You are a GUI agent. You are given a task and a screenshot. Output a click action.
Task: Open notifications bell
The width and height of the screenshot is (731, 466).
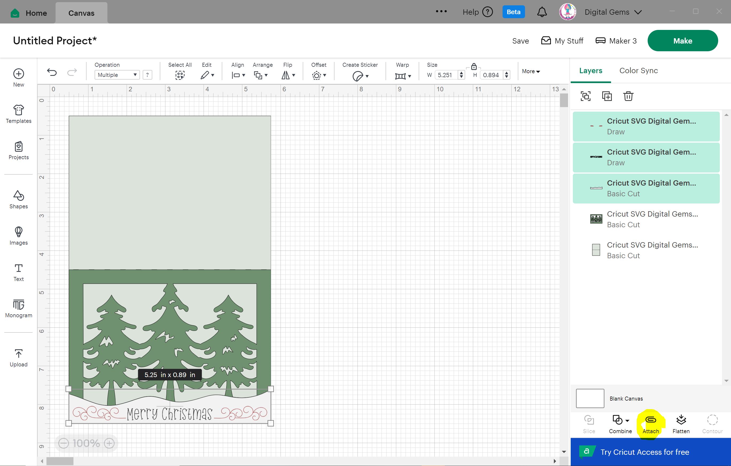(542, 12)
